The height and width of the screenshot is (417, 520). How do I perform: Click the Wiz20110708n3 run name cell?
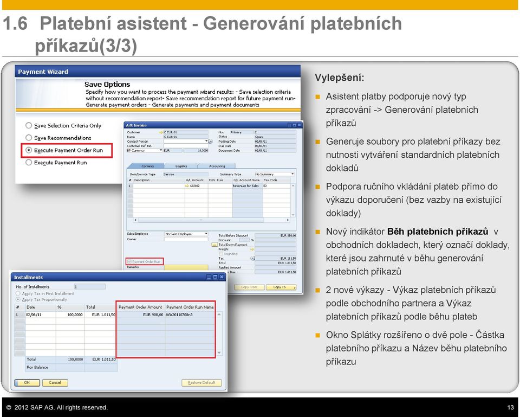click(190, 315)
